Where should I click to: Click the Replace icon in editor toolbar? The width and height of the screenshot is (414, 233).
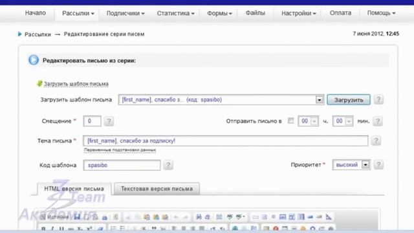[208, 217]
